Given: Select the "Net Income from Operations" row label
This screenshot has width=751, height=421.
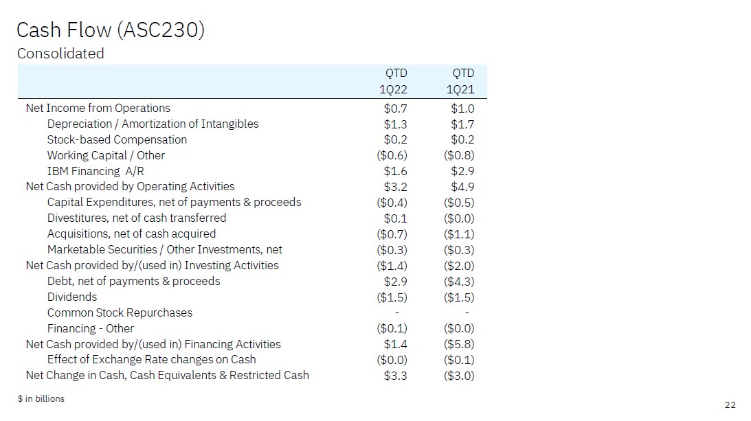Looking at the screenshot, I should [98, 108].
